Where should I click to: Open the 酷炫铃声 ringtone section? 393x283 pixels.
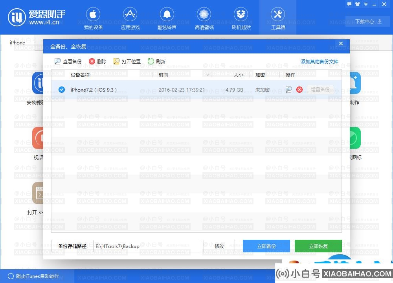(x=167, y=18)
